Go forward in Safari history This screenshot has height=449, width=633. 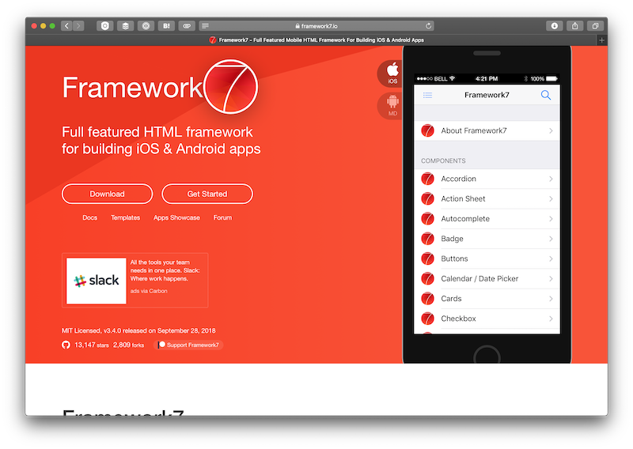coord(78,26)
